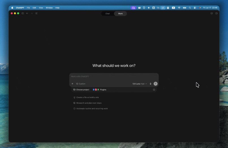
Task: Open the 5.6 Luna High model dropdown
Action: pyautogui.click(x=139, y=84)
